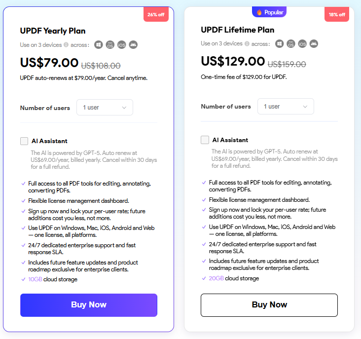Click the Android icon in Yearly Plan
This screenshot has width=361, height=339.
(x=133, y=45)
